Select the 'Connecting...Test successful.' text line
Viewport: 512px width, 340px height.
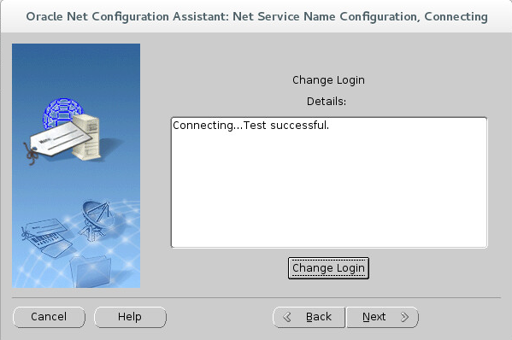pyautogui.click(x=250, y=126)
